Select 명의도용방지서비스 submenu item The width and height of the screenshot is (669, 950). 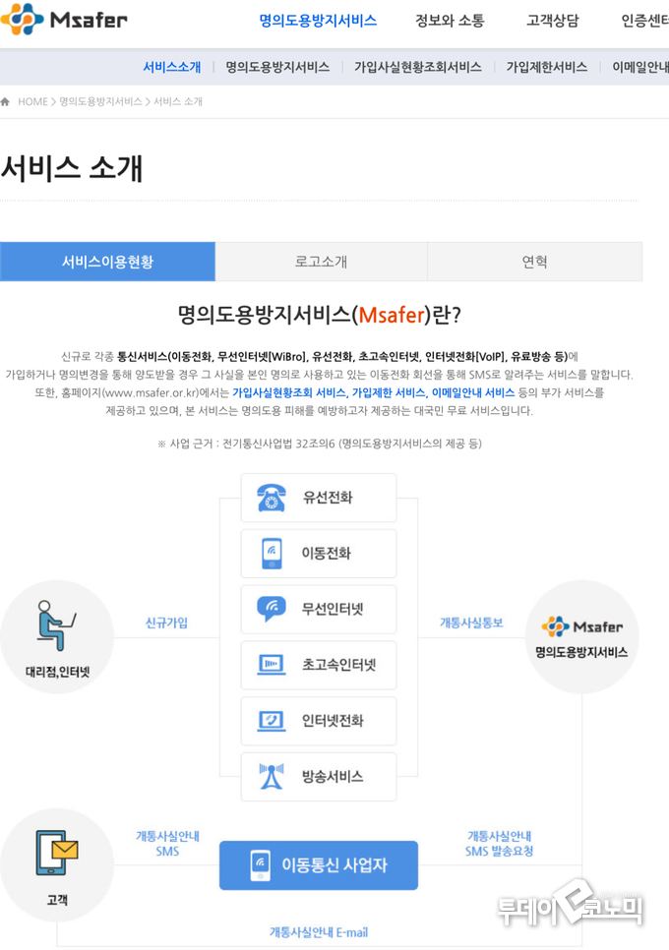[277, 67]
